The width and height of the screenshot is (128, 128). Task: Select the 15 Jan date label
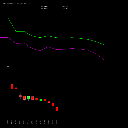point(24,122)
